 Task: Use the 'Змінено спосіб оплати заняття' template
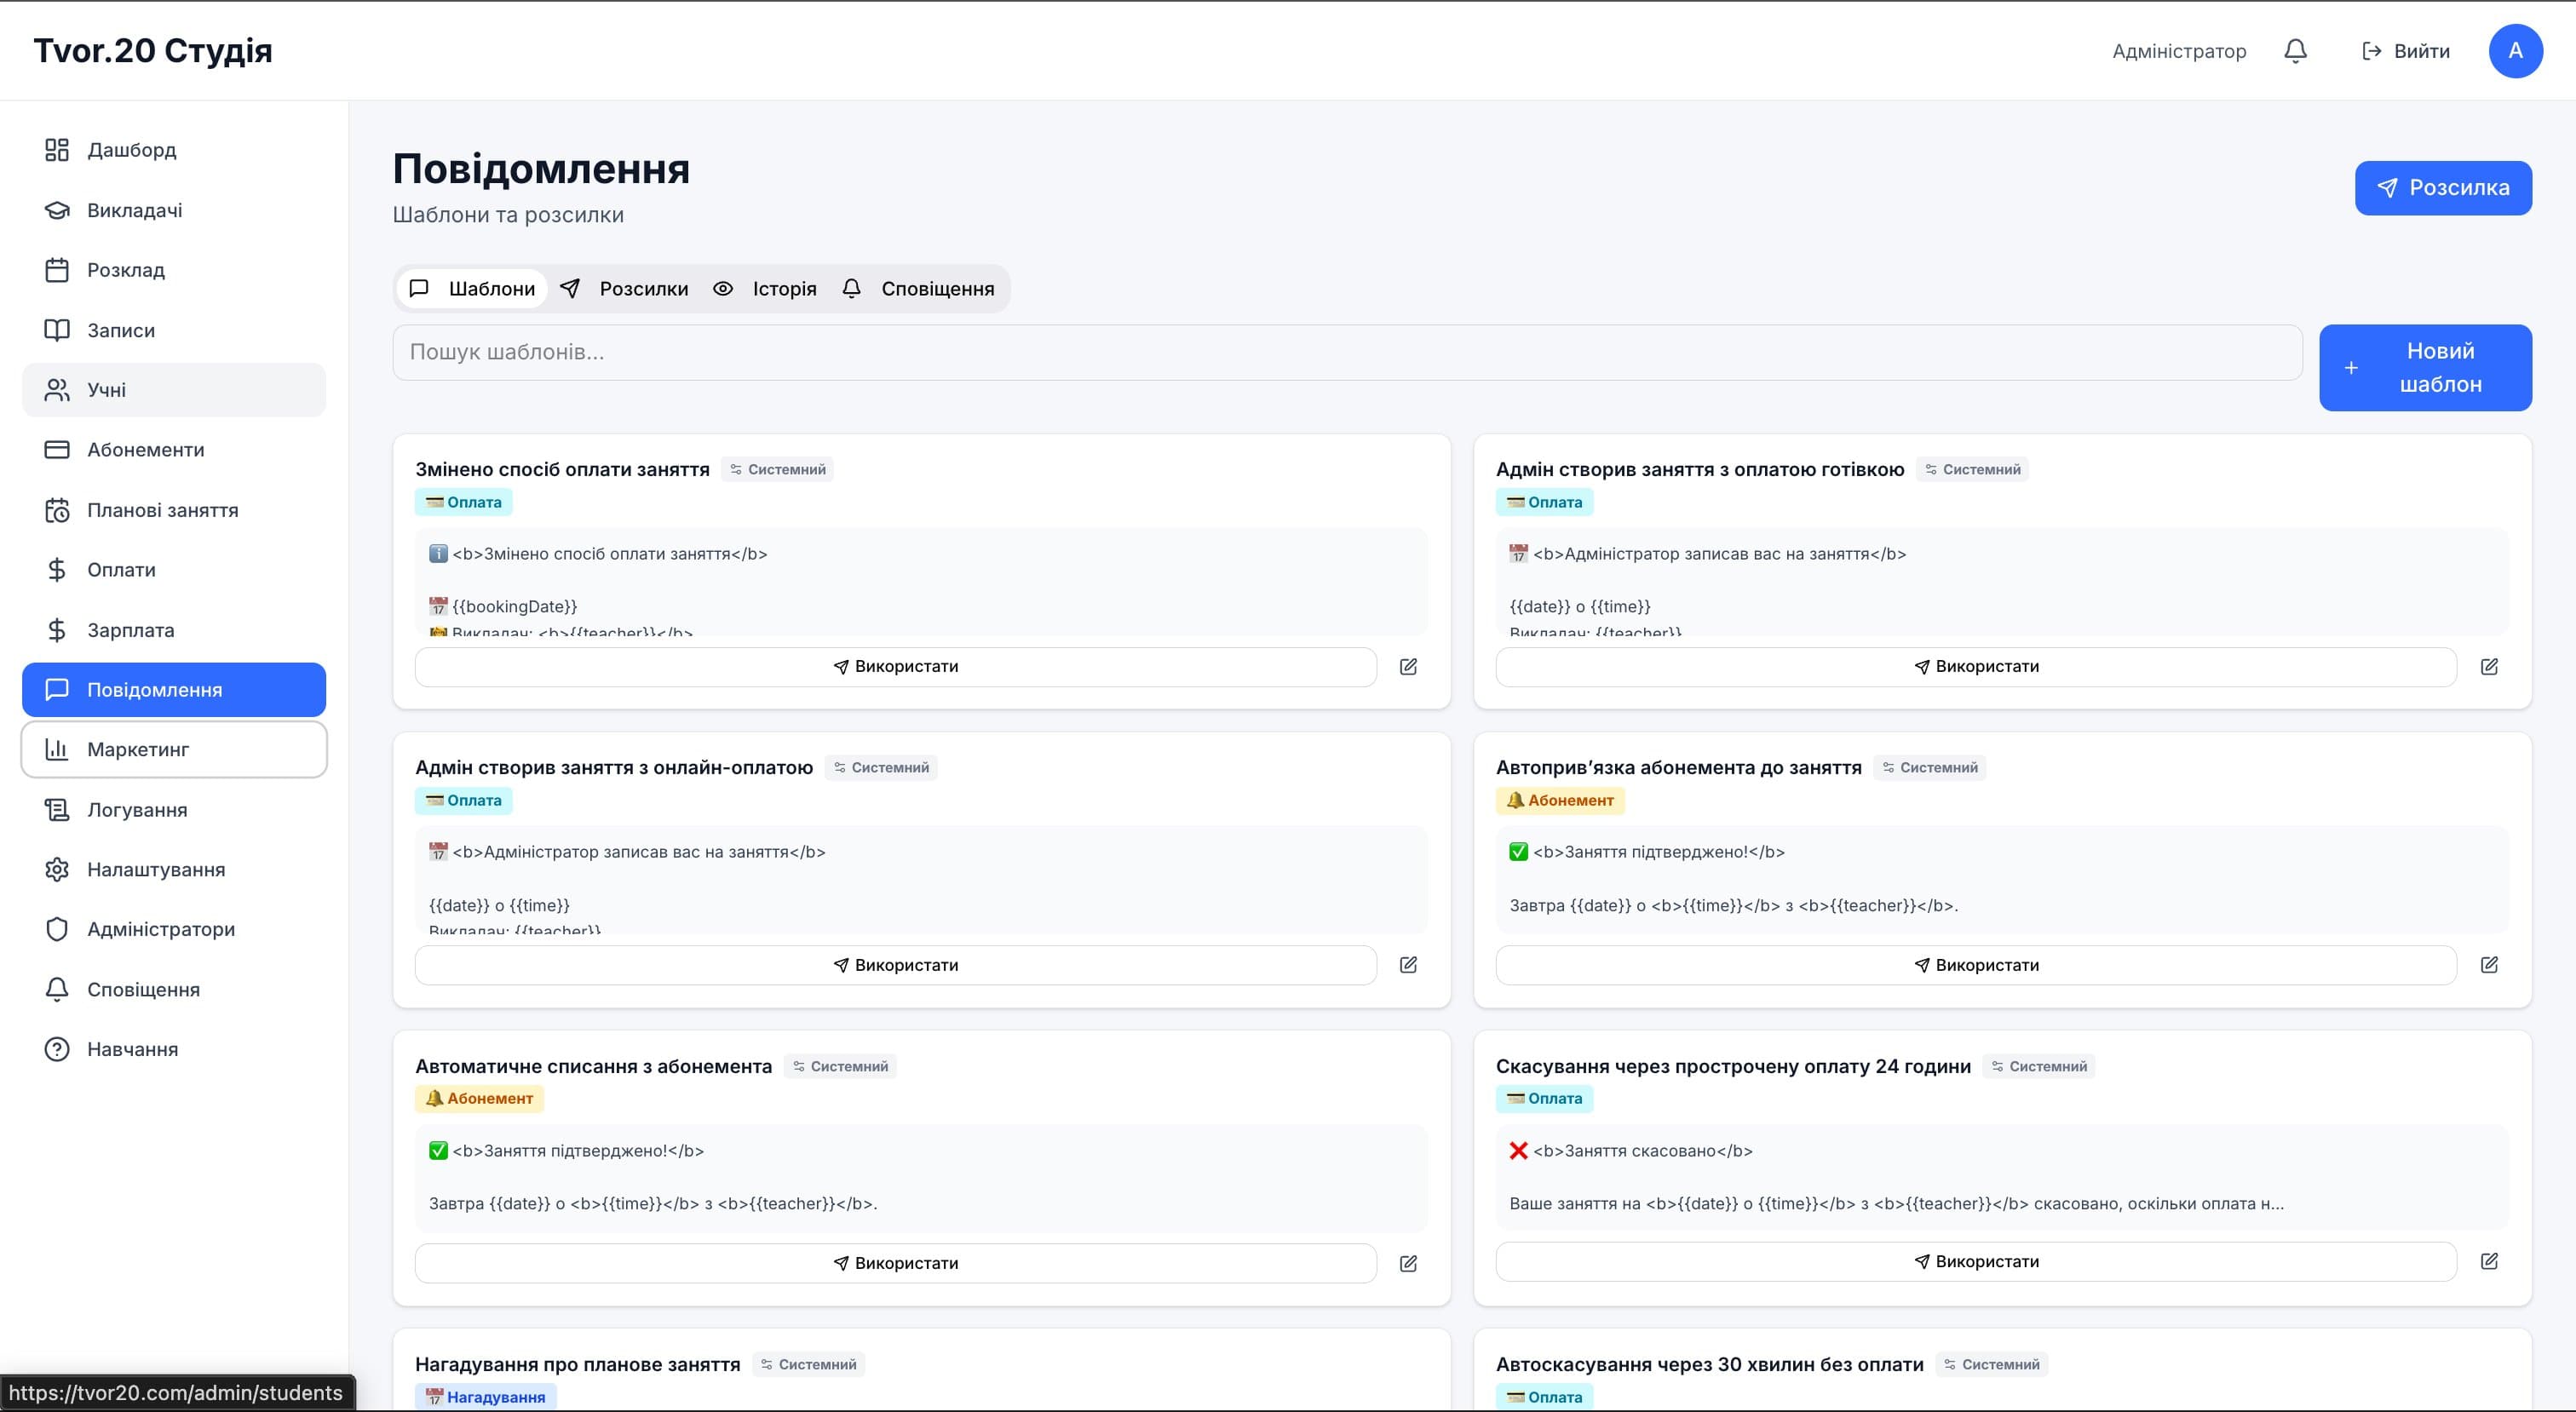[896, 667]
